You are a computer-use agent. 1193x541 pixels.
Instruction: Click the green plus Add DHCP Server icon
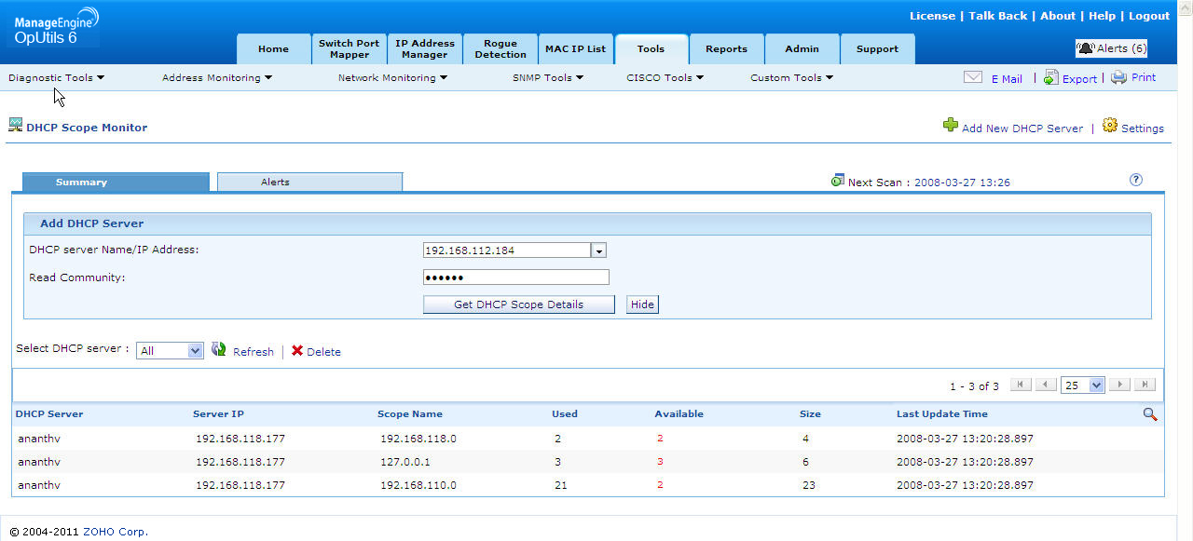coord(950,125)
